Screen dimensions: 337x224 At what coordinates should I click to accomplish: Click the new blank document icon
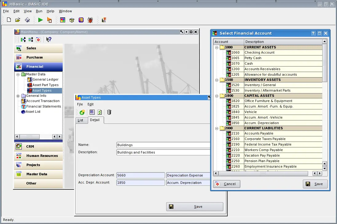click(x=9, y=20)
